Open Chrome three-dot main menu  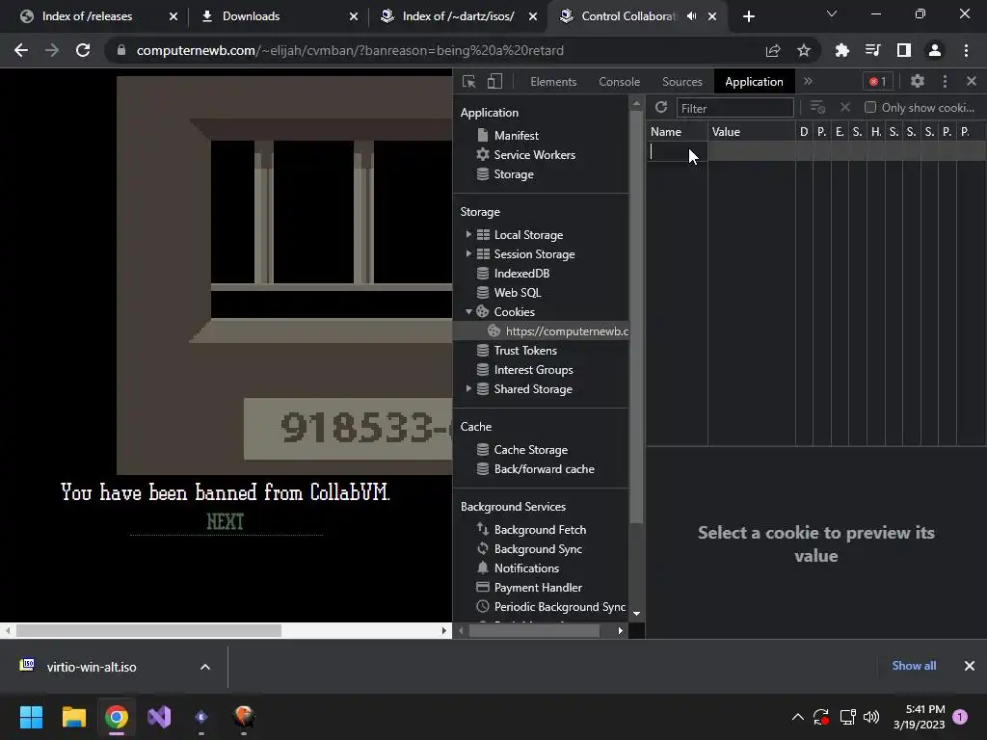pyautogui.click(x=966, y=50)
